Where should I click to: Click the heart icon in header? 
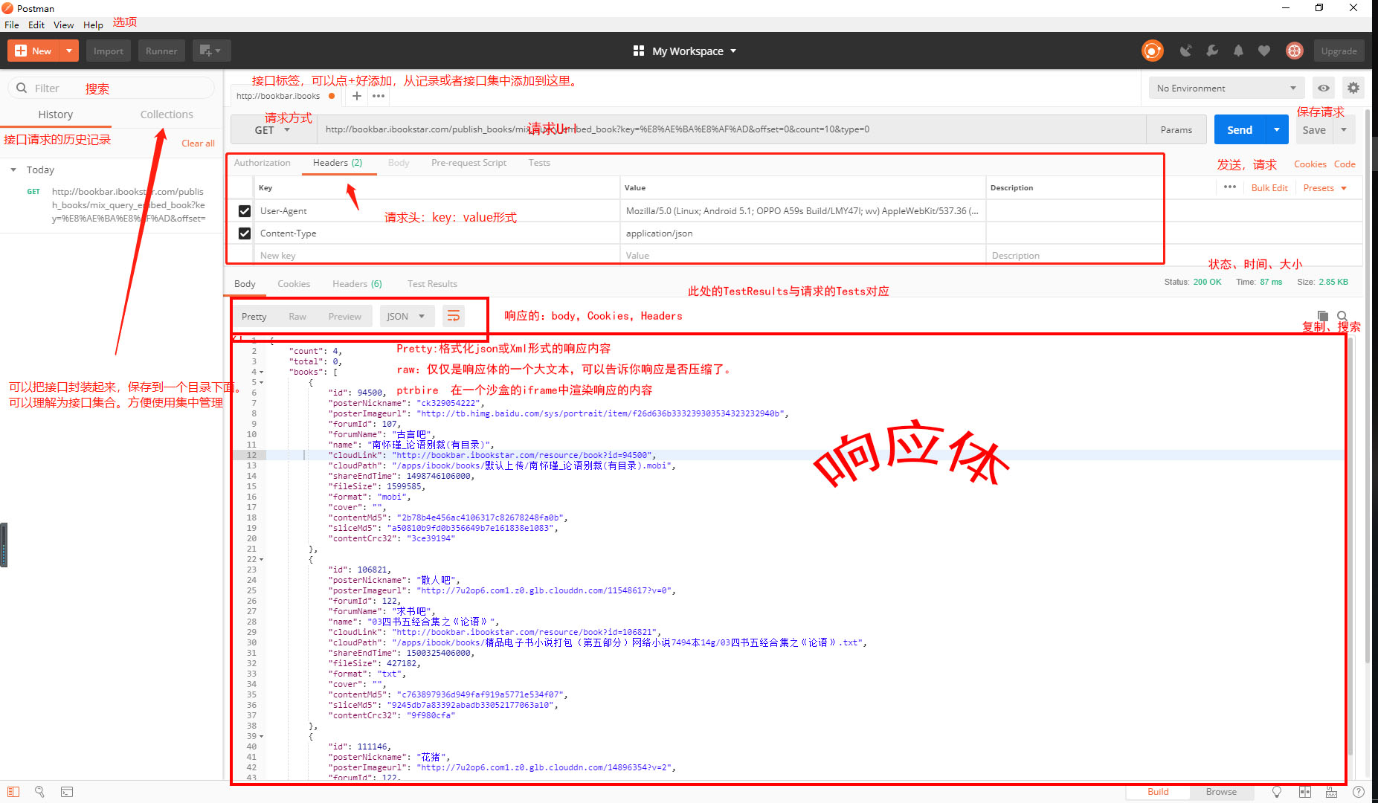pyautogui.click(x=1264, y=51)
